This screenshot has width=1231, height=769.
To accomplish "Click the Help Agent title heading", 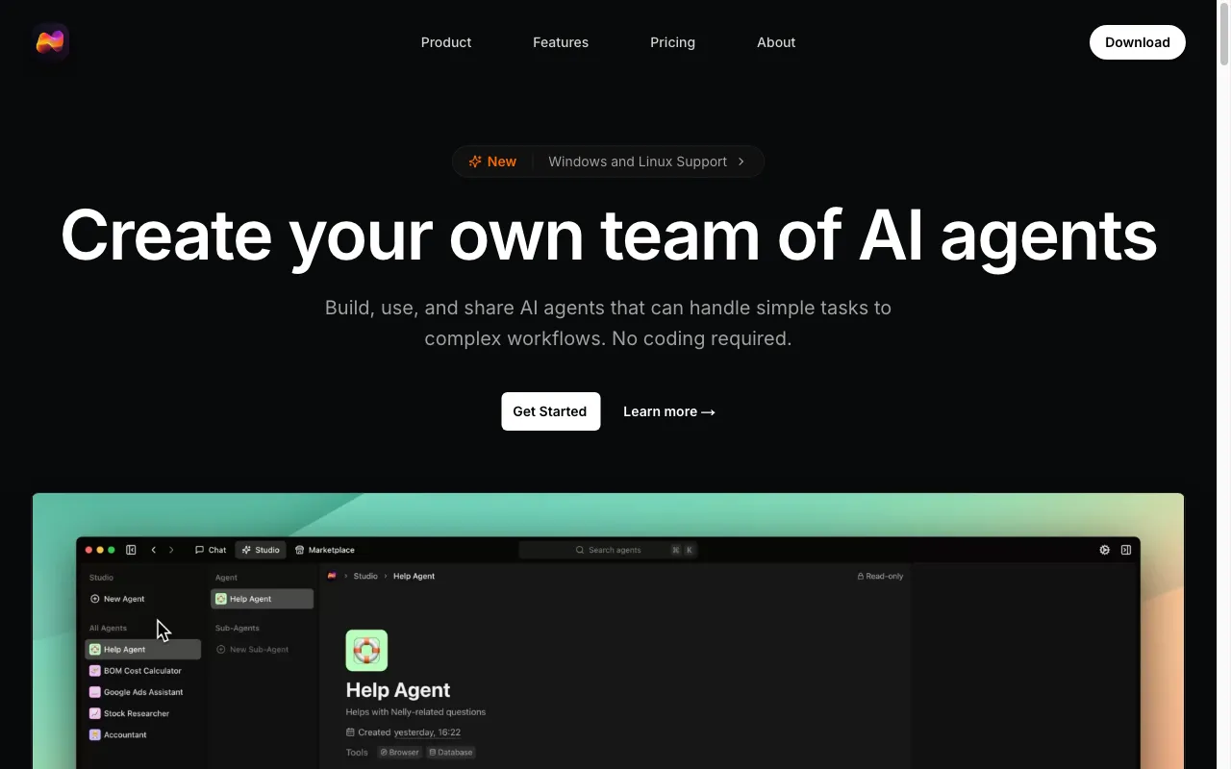I will (x=398, y=690).
